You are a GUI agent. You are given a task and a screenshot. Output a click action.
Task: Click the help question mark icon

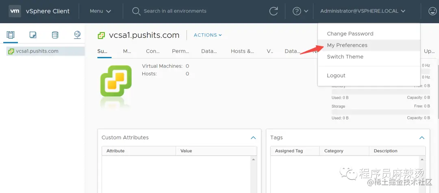coord(296,11)
